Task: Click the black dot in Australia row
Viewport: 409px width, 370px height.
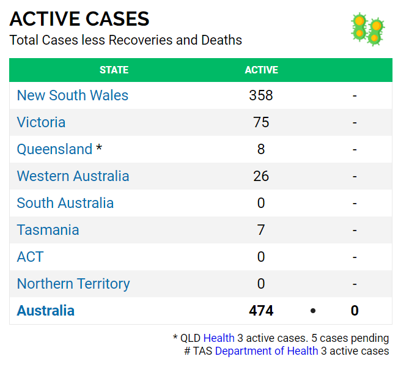Action: click(313, 311)
